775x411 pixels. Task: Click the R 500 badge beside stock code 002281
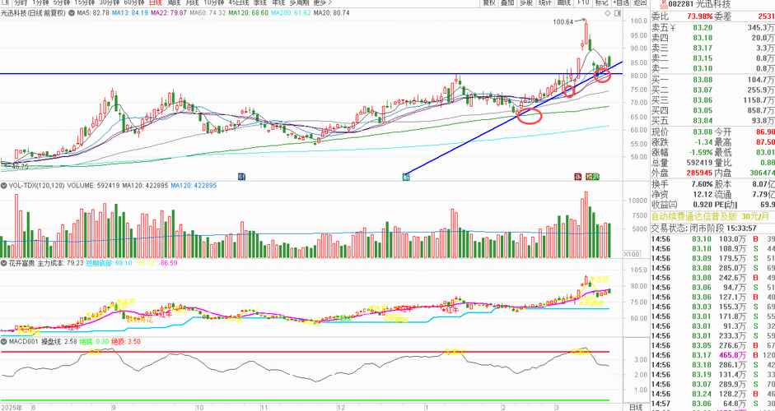[x=664, y=3]
